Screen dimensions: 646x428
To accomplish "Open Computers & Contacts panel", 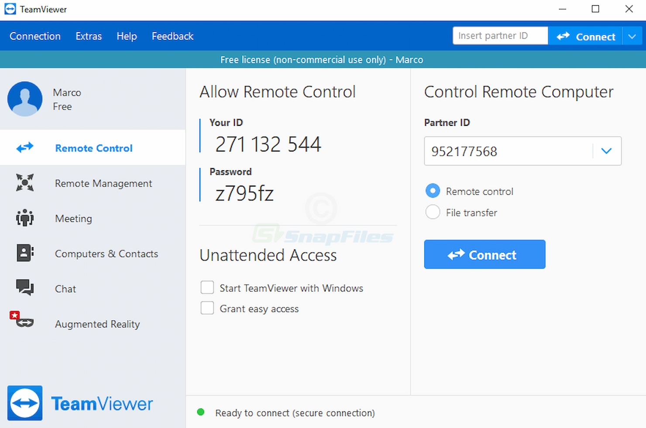I will coord(24,253).
